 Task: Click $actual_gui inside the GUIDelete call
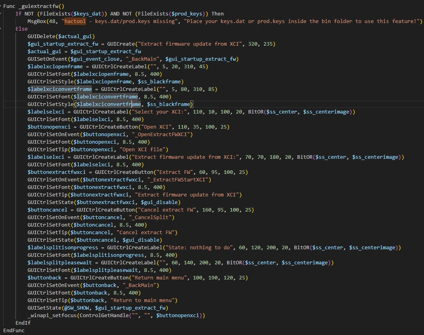[75, 37]
